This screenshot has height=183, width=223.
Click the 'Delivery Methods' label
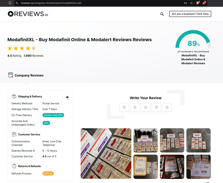click(x=22, y=104)
